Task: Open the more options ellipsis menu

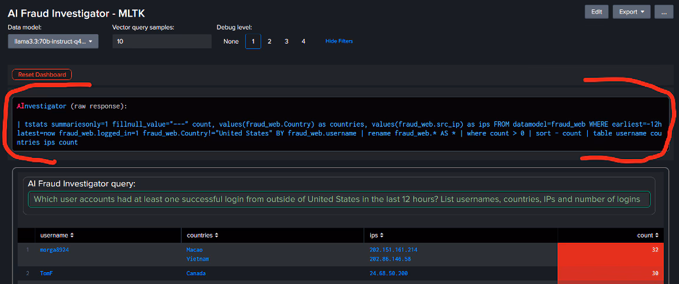Action: [x=664, y=12]
